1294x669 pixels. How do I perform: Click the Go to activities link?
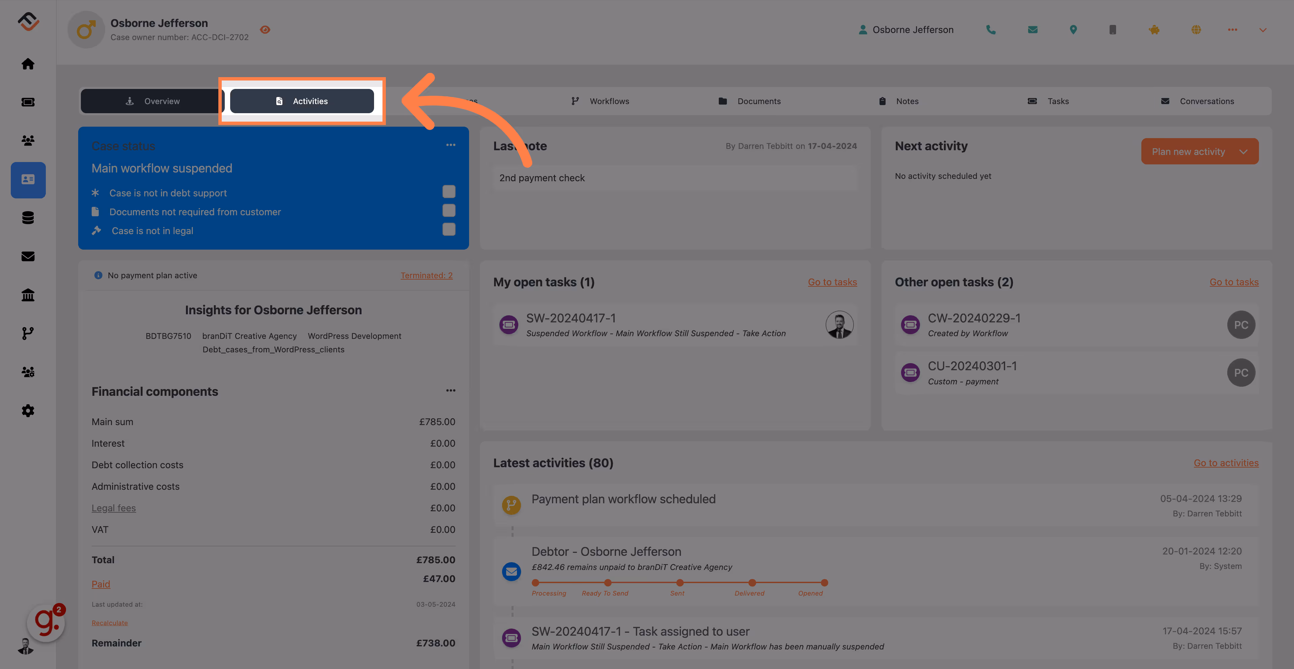click(x=1226, y=463)
